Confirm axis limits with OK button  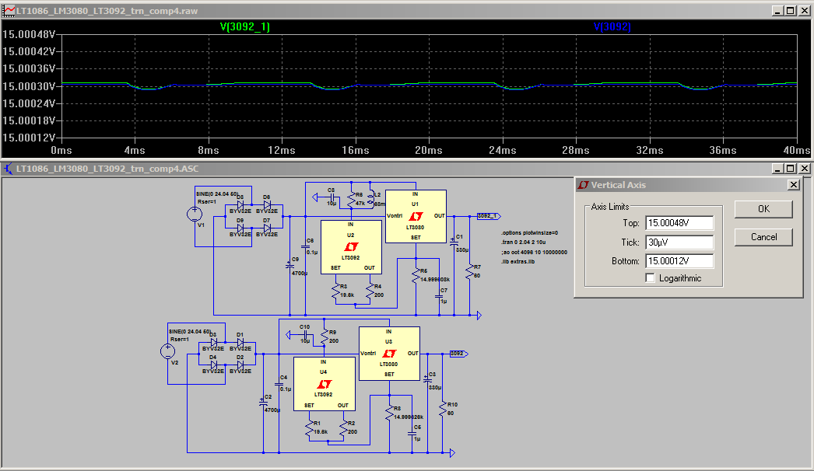tap(763, 209)
